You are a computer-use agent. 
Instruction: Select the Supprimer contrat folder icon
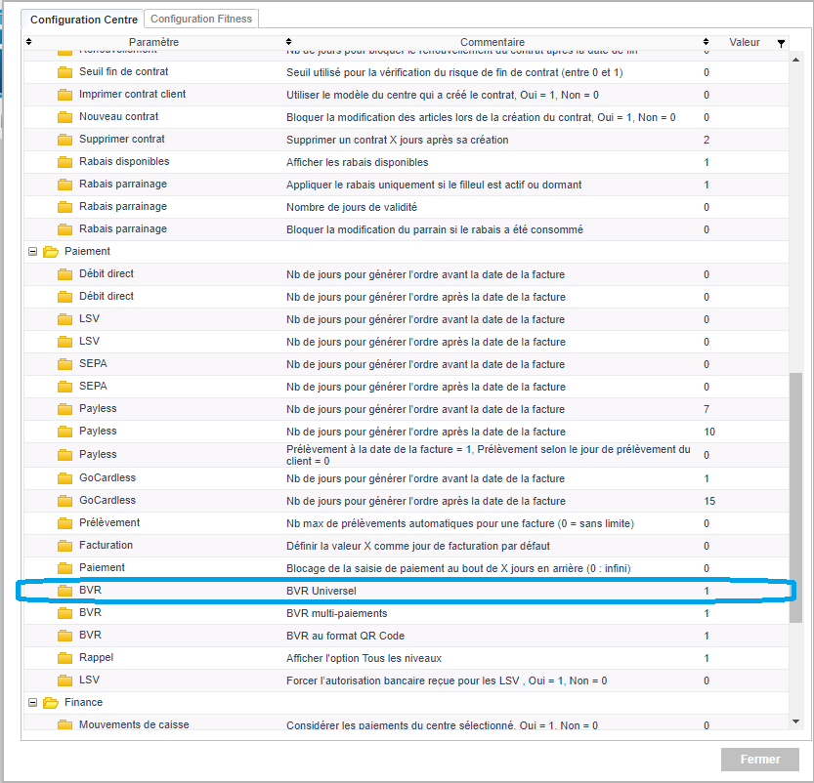pos(64,140)
